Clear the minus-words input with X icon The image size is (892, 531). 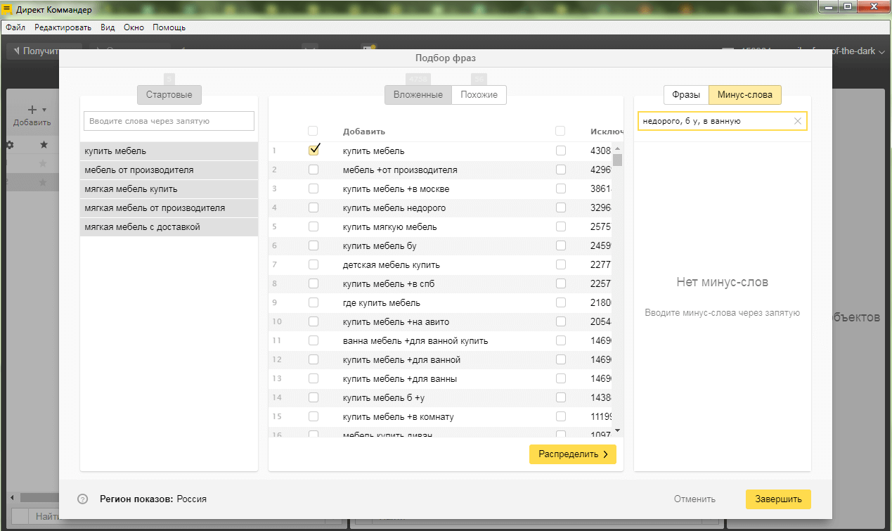[797, 121]
